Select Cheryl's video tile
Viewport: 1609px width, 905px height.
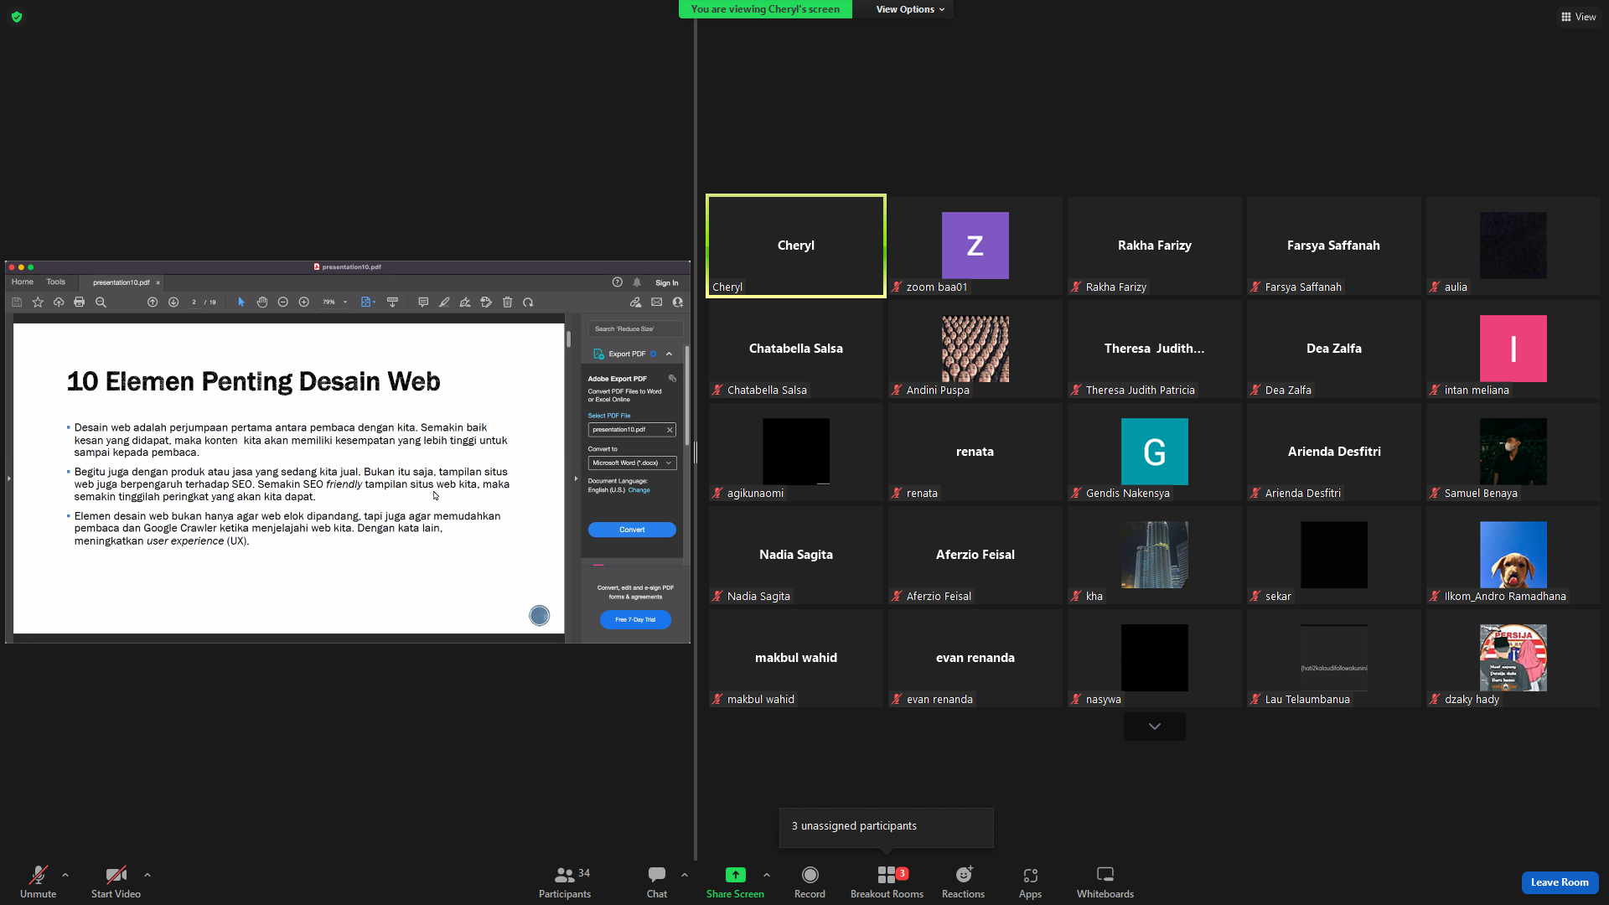[x=795, y=246]
